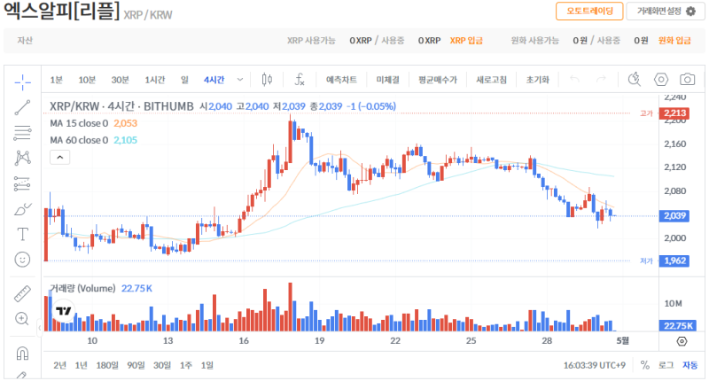Open chart settings hexagon icon

coord(660,80)
